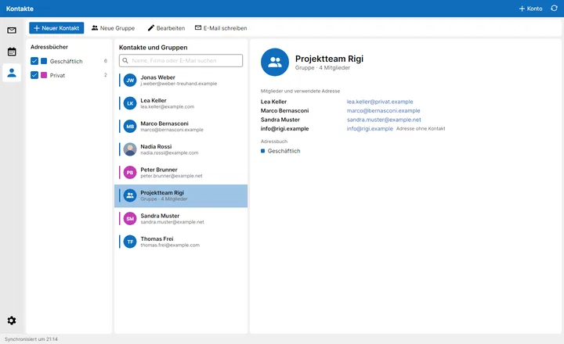564x344 pixels.
Task: Open the Mail section in the sidebar
Action: pyautogui.click(x=12, y=30)
